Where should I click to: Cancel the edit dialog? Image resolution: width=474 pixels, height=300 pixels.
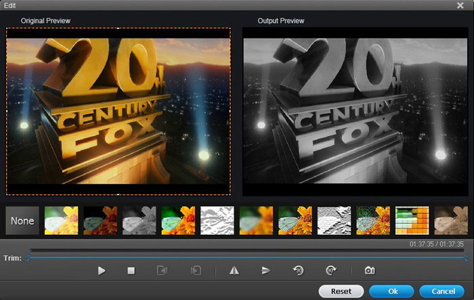[442, 291]
